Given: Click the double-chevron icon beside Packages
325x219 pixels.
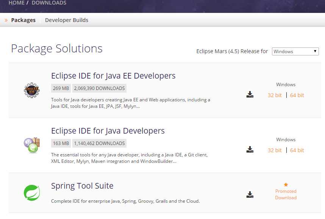Looking at the screenshot, I should pos(6,20).
